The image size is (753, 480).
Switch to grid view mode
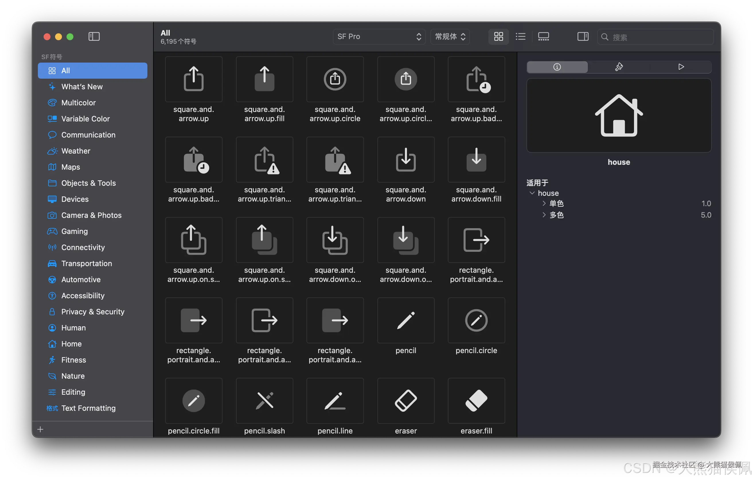498,37
